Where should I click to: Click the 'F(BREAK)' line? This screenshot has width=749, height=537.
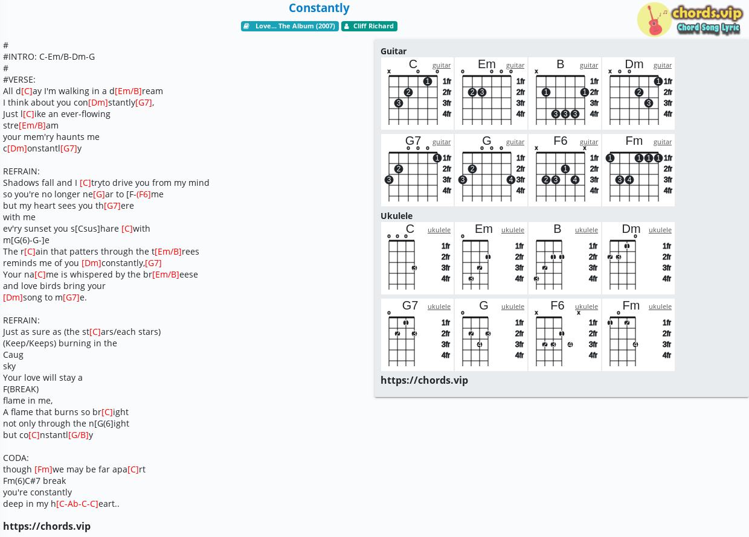click(x=21, y=389)
